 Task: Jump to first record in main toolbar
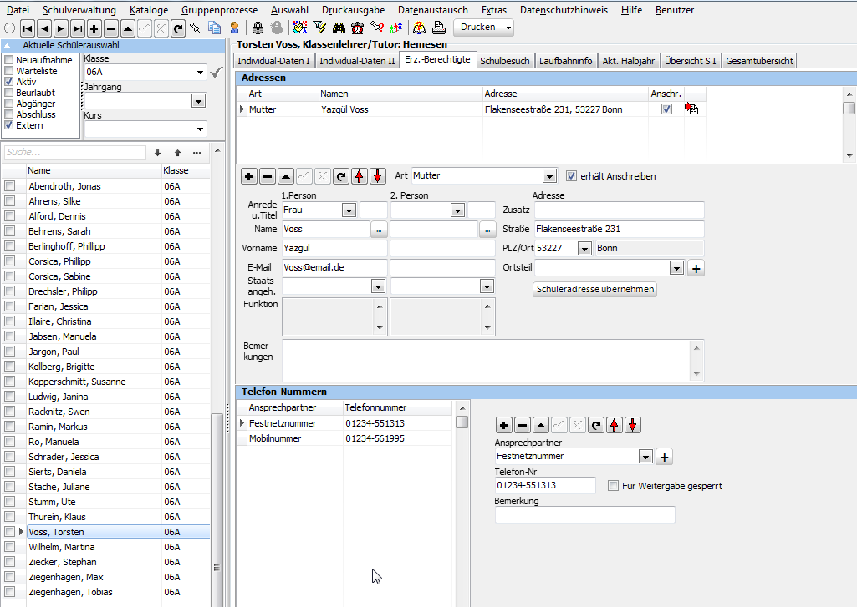pyautogui.click(x=28, y=28)
